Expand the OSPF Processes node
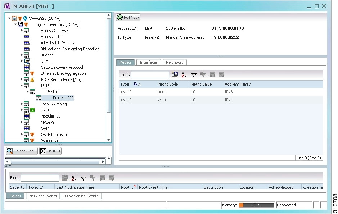The height and width of the screenshot is (214, 338). [22, 135]
